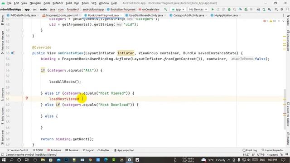Open the Structure side panel
Image resolution: width=290 pixels, height=163 pixels.
(2, 95)
